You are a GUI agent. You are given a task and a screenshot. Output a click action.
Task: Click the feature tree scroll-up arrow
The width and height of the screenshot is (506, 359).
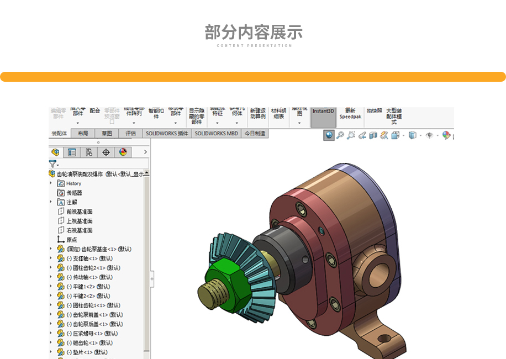(146, 173)
